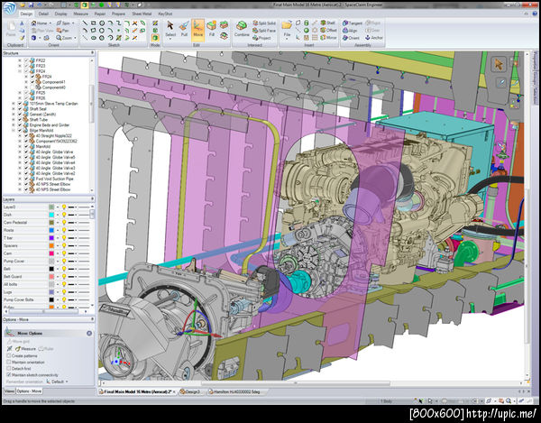Open color dropdown arrow for Layer0
This screenshot has height=423, width=541.
pyautogui.click(x=58, y=207)
